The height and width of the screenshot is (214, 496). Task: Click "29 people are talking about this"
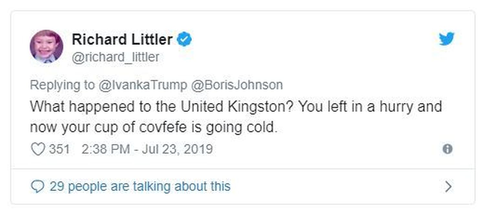pyautogui.click(x=140, y=187)
